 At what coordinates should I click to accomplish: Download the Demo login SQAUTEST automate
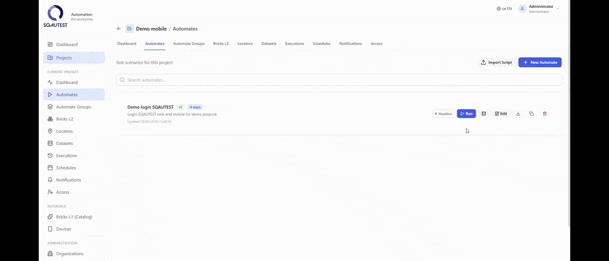click(x=518, y=114)
